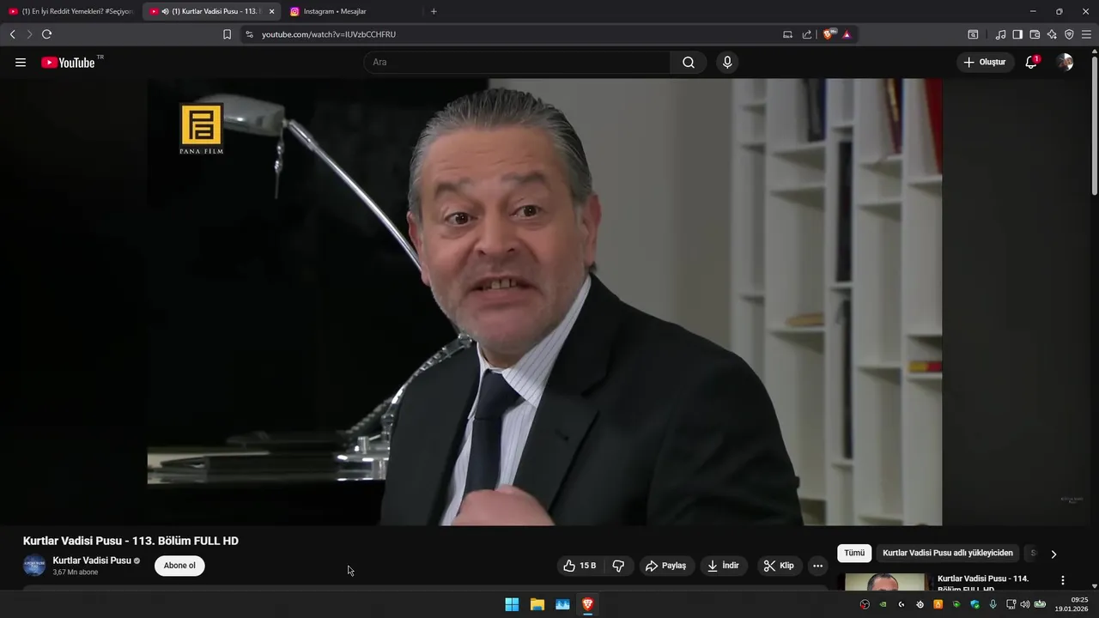Screen dimensions: 1099x618
Task: Select the Tümü filter chip
Action: pos(854,554)
